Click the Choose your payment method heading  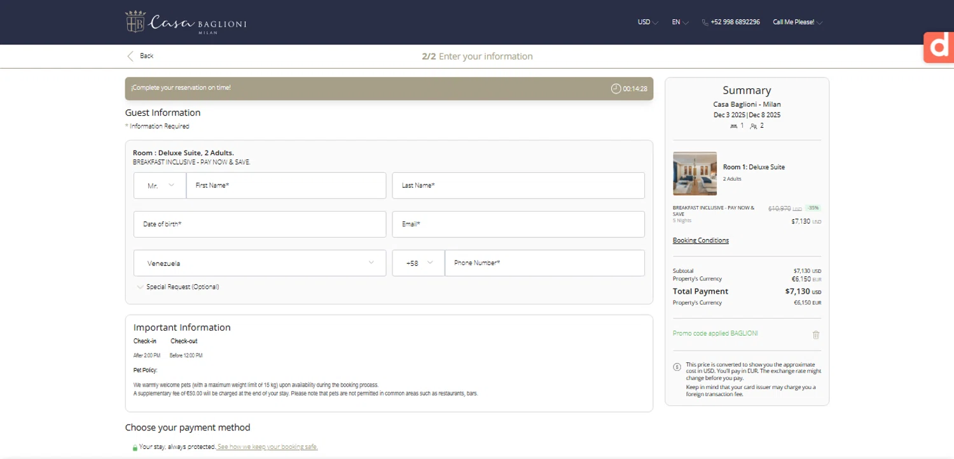click(x=188, y=427)
